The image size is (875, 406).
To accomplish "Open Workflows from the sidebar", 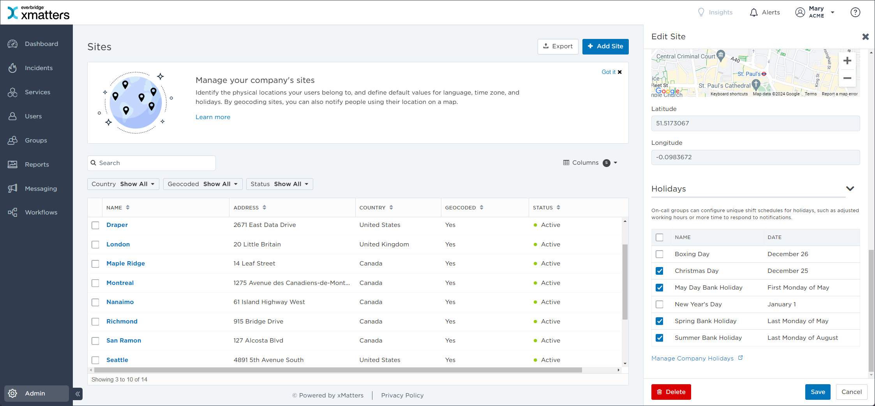I will click(41, 213).
